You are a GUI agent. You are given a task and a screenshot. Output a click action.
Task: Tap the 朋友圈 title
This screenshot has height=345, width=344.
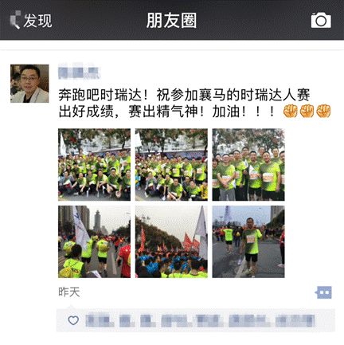pos(171,21)
